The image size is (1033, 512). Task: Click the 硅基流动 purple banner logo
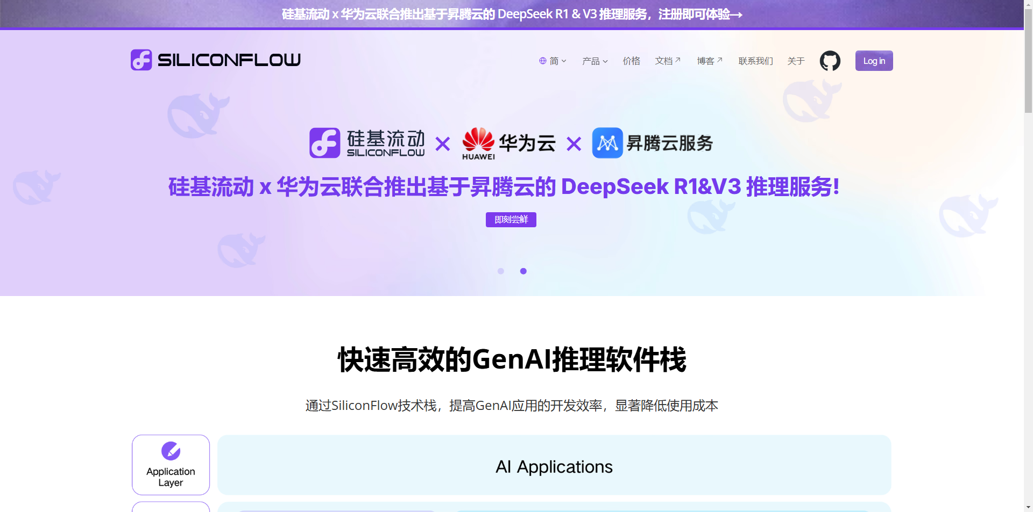[324, 143]
